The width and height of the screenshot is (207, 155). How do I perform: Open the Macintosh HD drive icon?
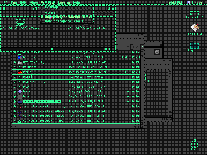pos(195,13)
